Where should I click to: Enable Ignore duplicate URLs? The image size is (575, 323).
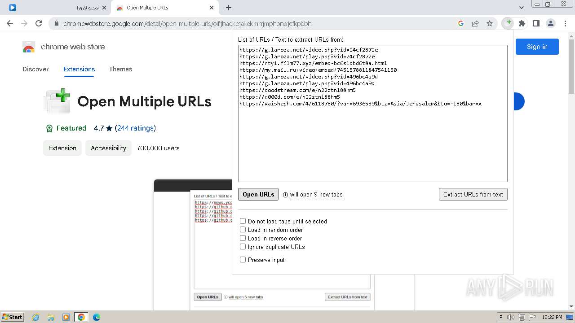pos(243,247)
